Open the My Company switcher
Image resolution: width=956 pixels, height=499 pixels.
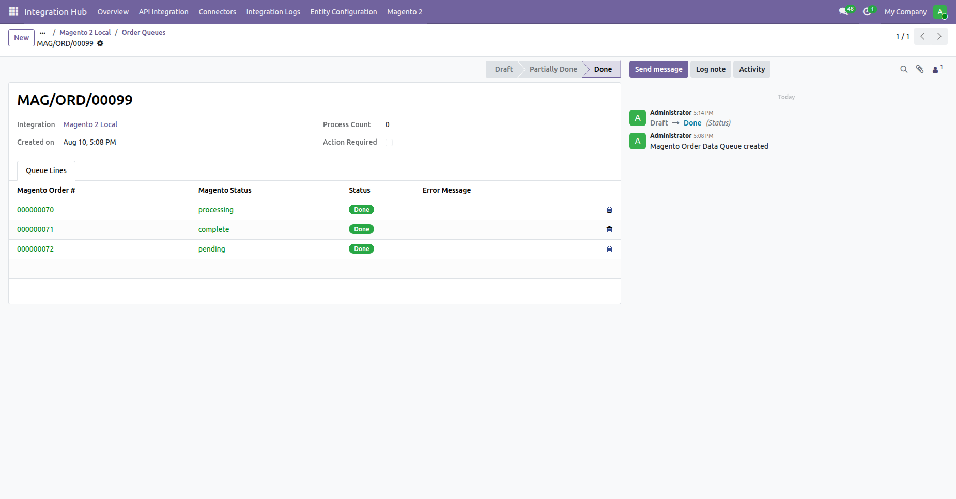[x=905, y=11]
